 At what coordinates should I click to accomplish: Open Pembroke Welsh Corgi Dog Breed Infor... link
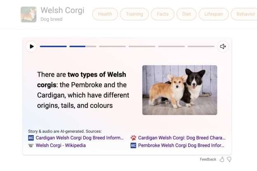181,145
